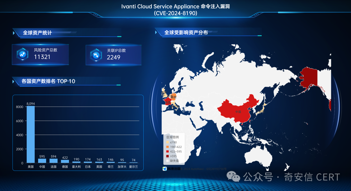Viewport: 351px width, 191px height.
Task: Click the triangle marker beside 各国资产数排名 TOP 10
Action: [x=13, y=81]
